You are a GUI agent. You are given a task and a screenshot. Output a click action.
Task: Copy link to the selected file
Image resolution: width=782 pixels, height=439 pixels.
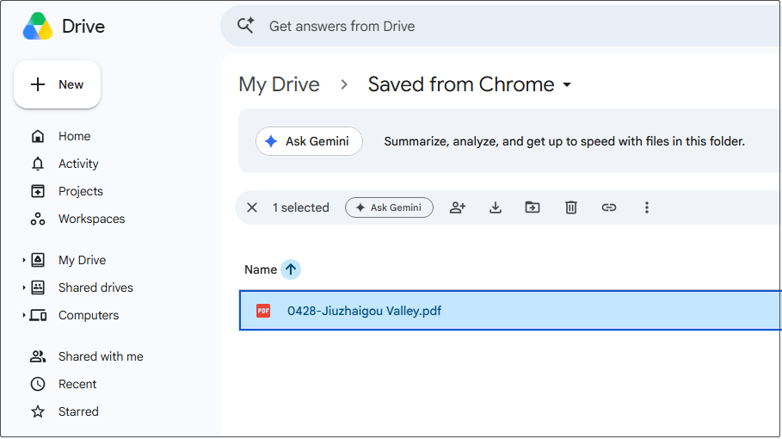click(609, 207)
